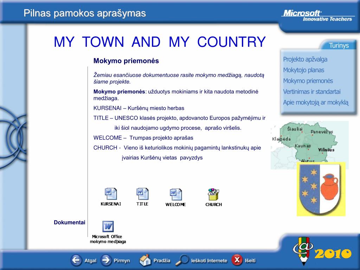Open the WELCOME Word document icon
This screenshot has height=270, width=360.
[176, 194]
